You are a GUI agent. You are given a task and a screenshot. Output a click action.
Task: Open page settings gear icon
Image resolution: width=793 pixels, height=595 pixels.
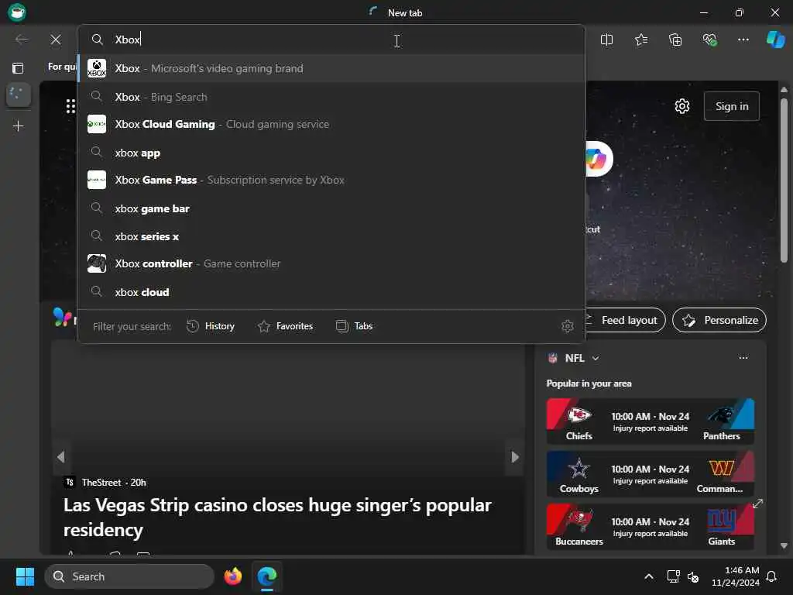pos(681,106)
